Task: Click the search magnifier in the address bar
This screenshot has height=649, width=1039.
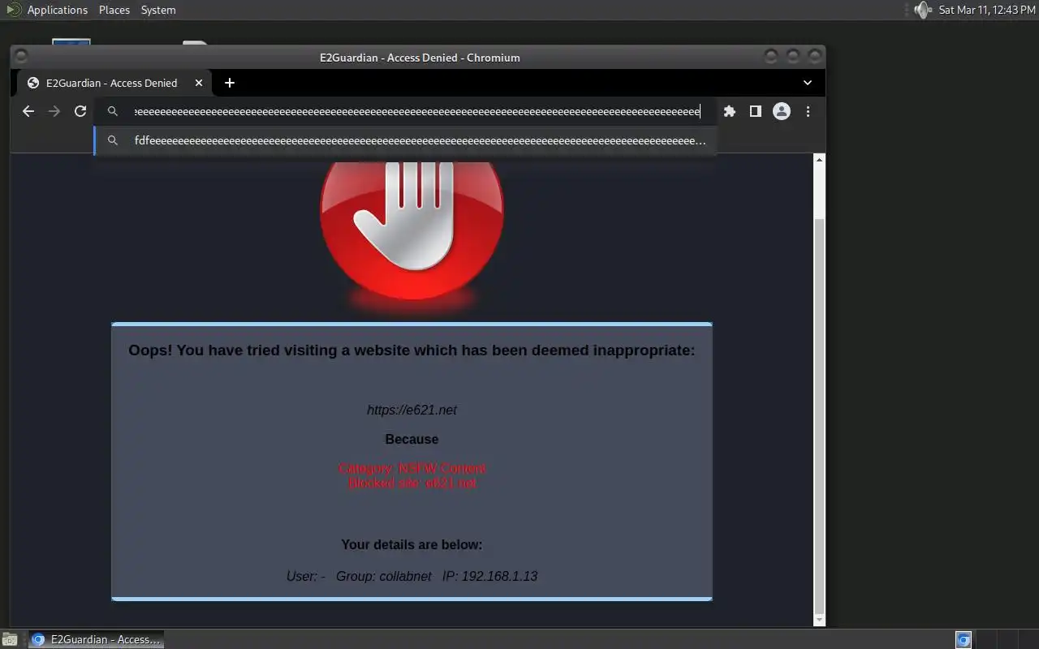Action: pos(113,111)
